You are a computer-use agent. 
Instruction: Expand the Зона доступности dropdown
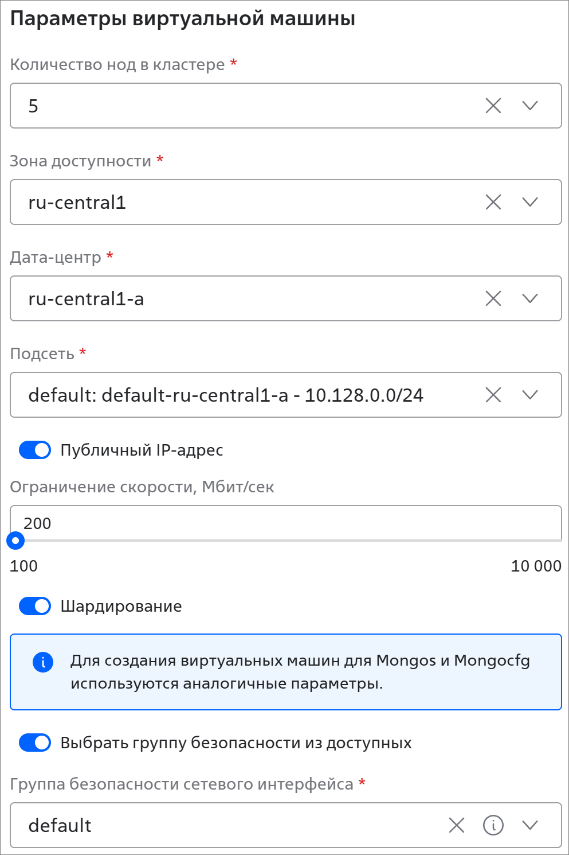pos(530,202)
